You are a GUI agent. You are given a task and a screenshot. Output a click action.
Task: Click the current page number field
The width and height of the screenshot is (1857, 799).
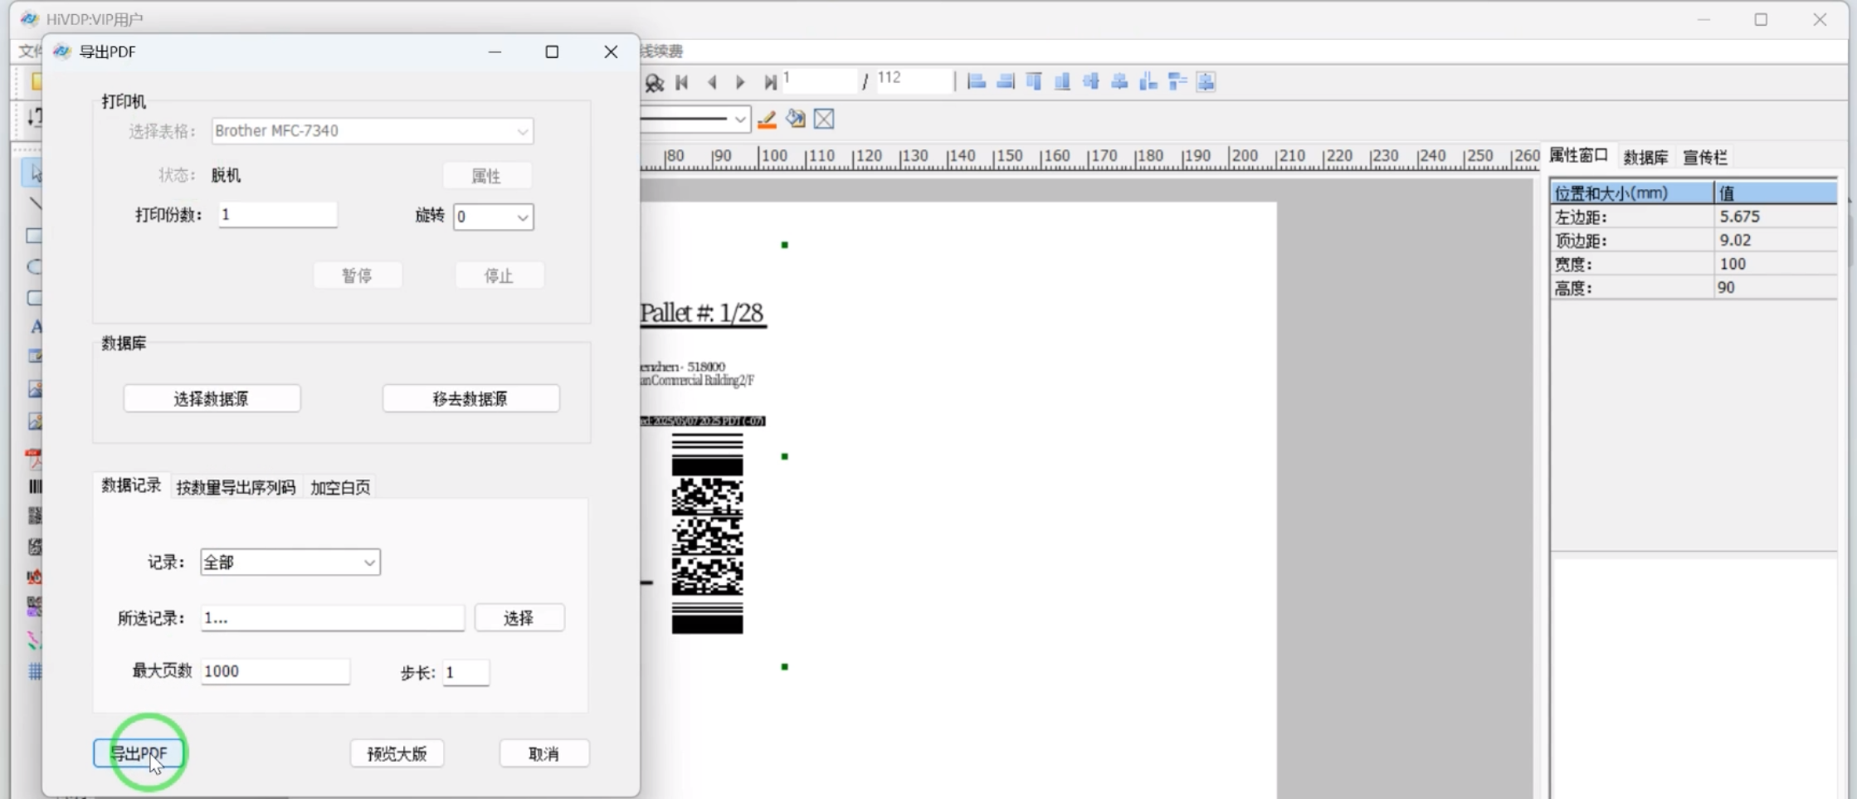point(819,80)
